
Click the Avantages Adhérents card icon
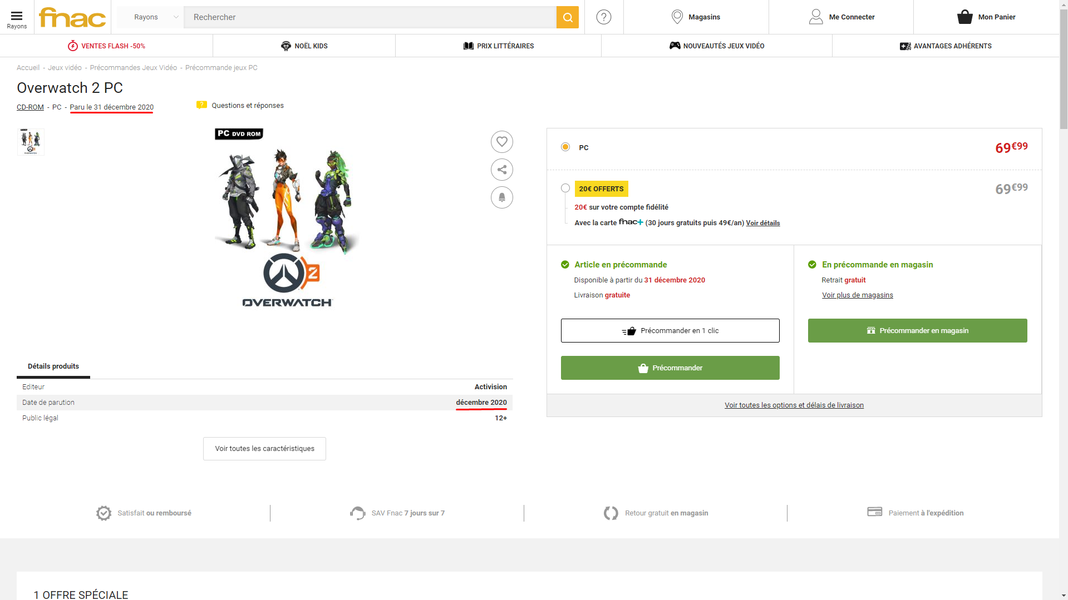905,46
